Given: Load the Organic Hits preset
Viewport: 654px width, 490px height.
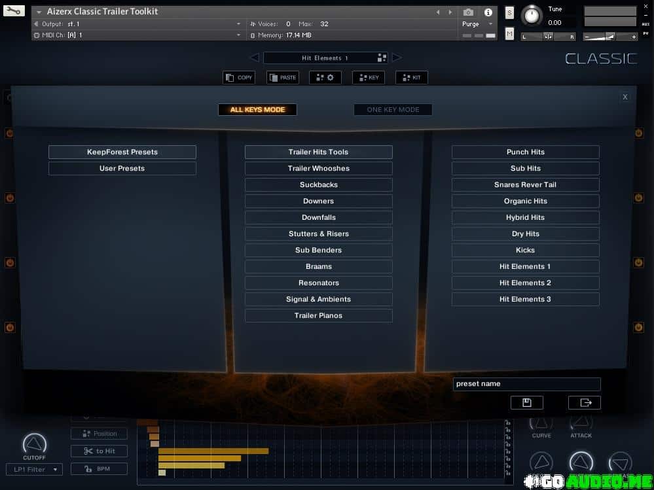Looking at the screenshot, I should pos(526,201).
